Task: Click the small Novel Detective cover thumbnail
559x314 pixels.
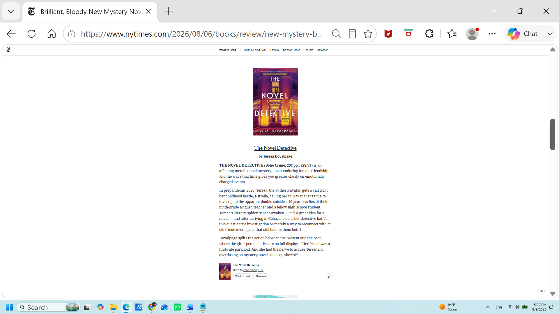Action: (x=225, y=272)
